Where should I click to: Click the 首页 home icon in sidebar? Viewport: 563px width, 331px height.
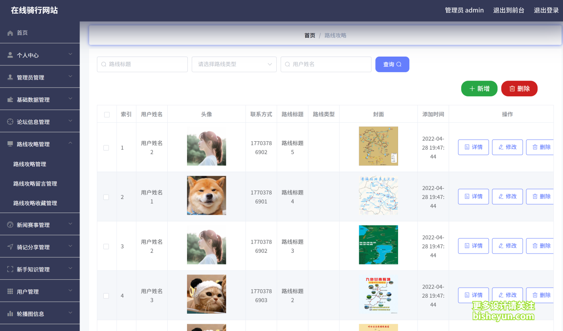pyautogui.click(x=9, y=32)
